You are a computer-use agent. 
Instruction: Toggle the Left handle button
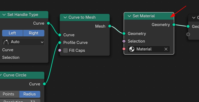(13, 33)
